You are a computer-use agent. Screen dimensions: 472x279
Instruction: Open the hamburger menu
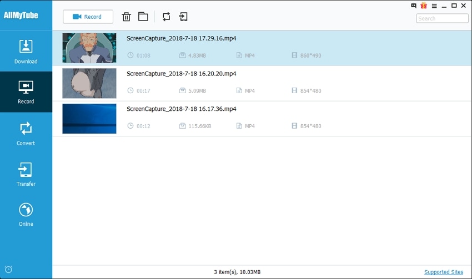point(434,6)
